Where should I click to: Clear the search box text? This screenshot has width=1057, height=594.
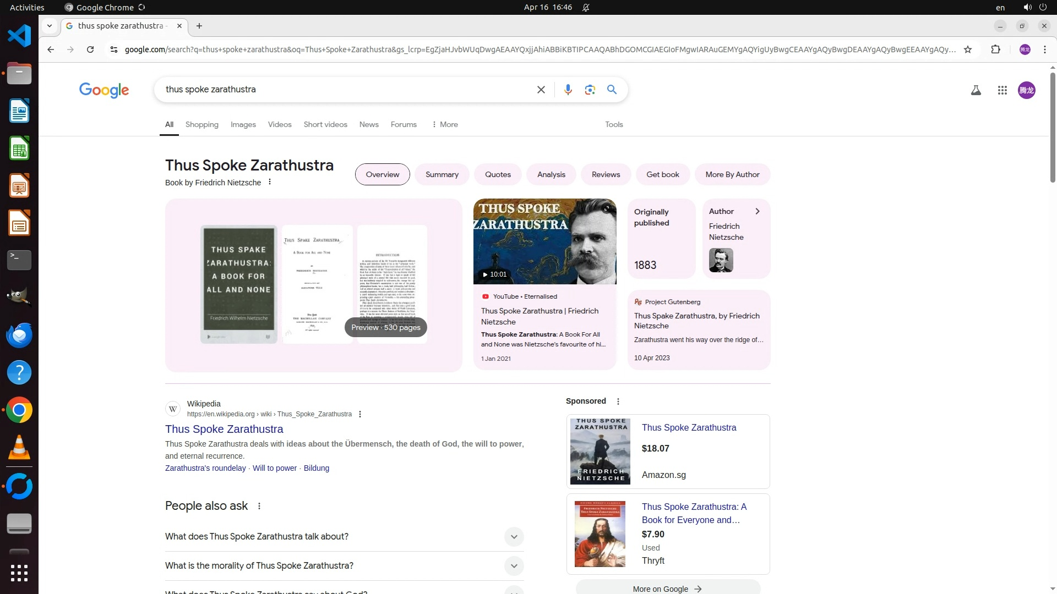tap(541, 90)
